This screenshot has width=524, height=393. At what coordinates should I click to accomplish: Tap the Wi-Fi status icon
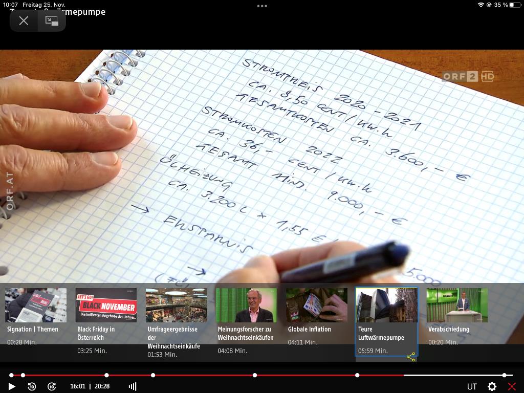[x=481, y=5]
